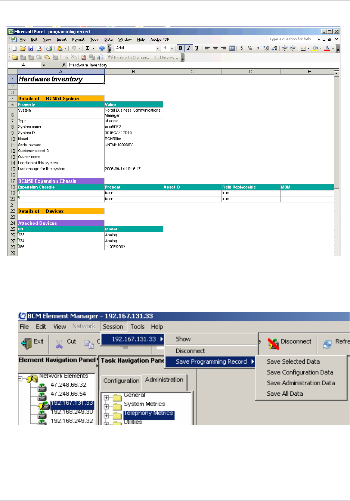This screenshot has height=501, width=350.
Task: Click the Undo arrow icon in Excel
Action: click(x=74, y=48)
